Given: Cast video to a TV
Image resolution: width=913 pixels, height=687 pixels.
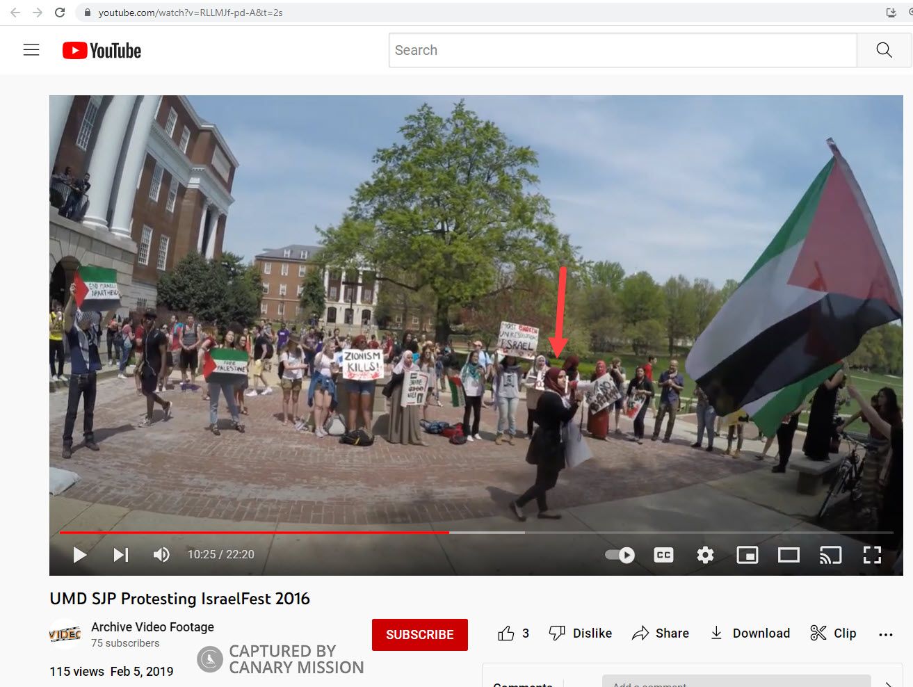Looking at the screenshot, I should coord(830,555).
